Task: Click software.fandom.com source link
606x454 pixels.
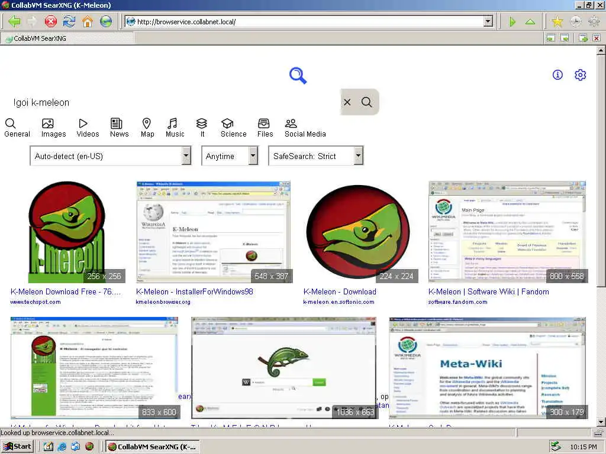Action: coord(457,302)
